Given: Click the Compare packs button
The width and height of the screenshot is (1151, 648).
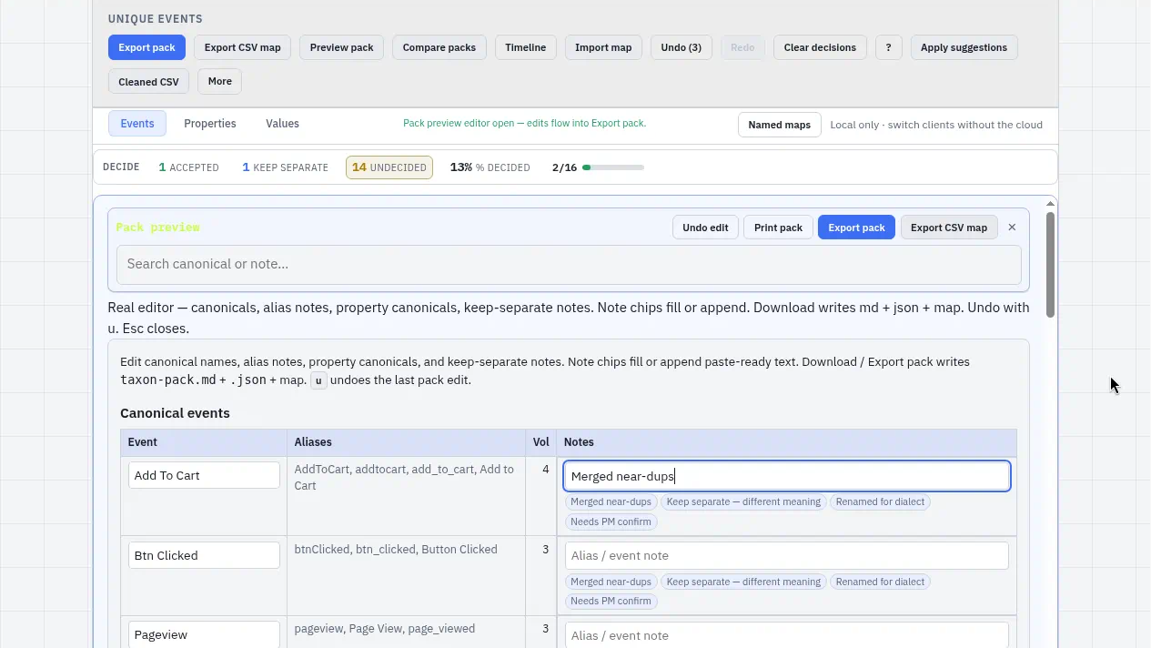Looking at the screenshot, I should click(439, 47).
